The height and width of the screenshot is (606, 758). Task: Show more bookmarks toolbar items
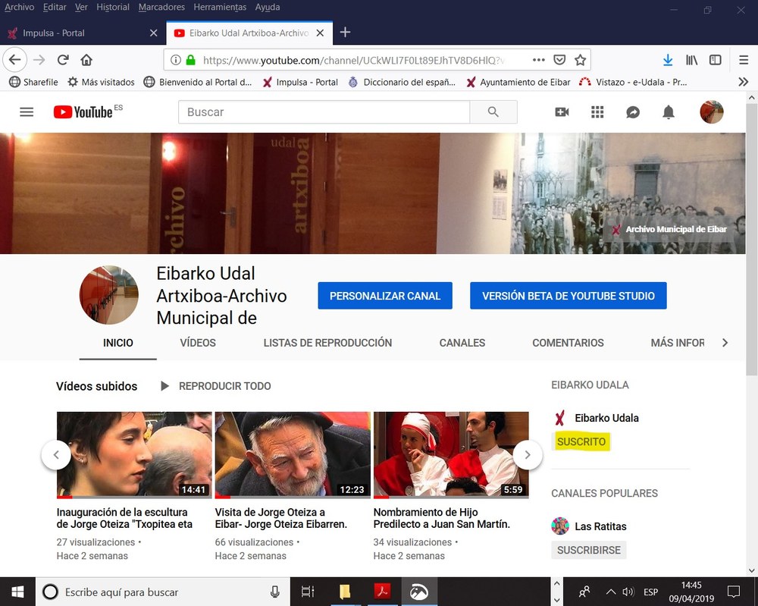point(744,82)
